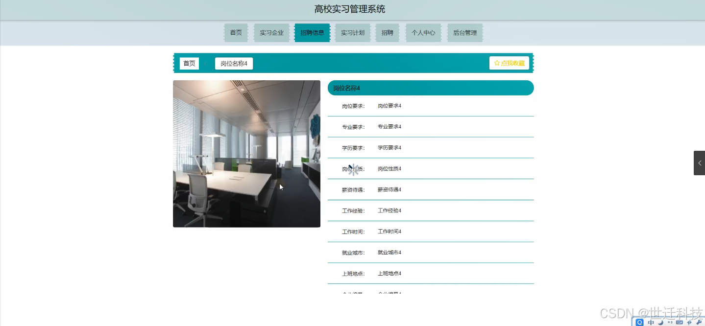
Task: Click the voice input icon in IME bar
Action: [x=688, y=322]
